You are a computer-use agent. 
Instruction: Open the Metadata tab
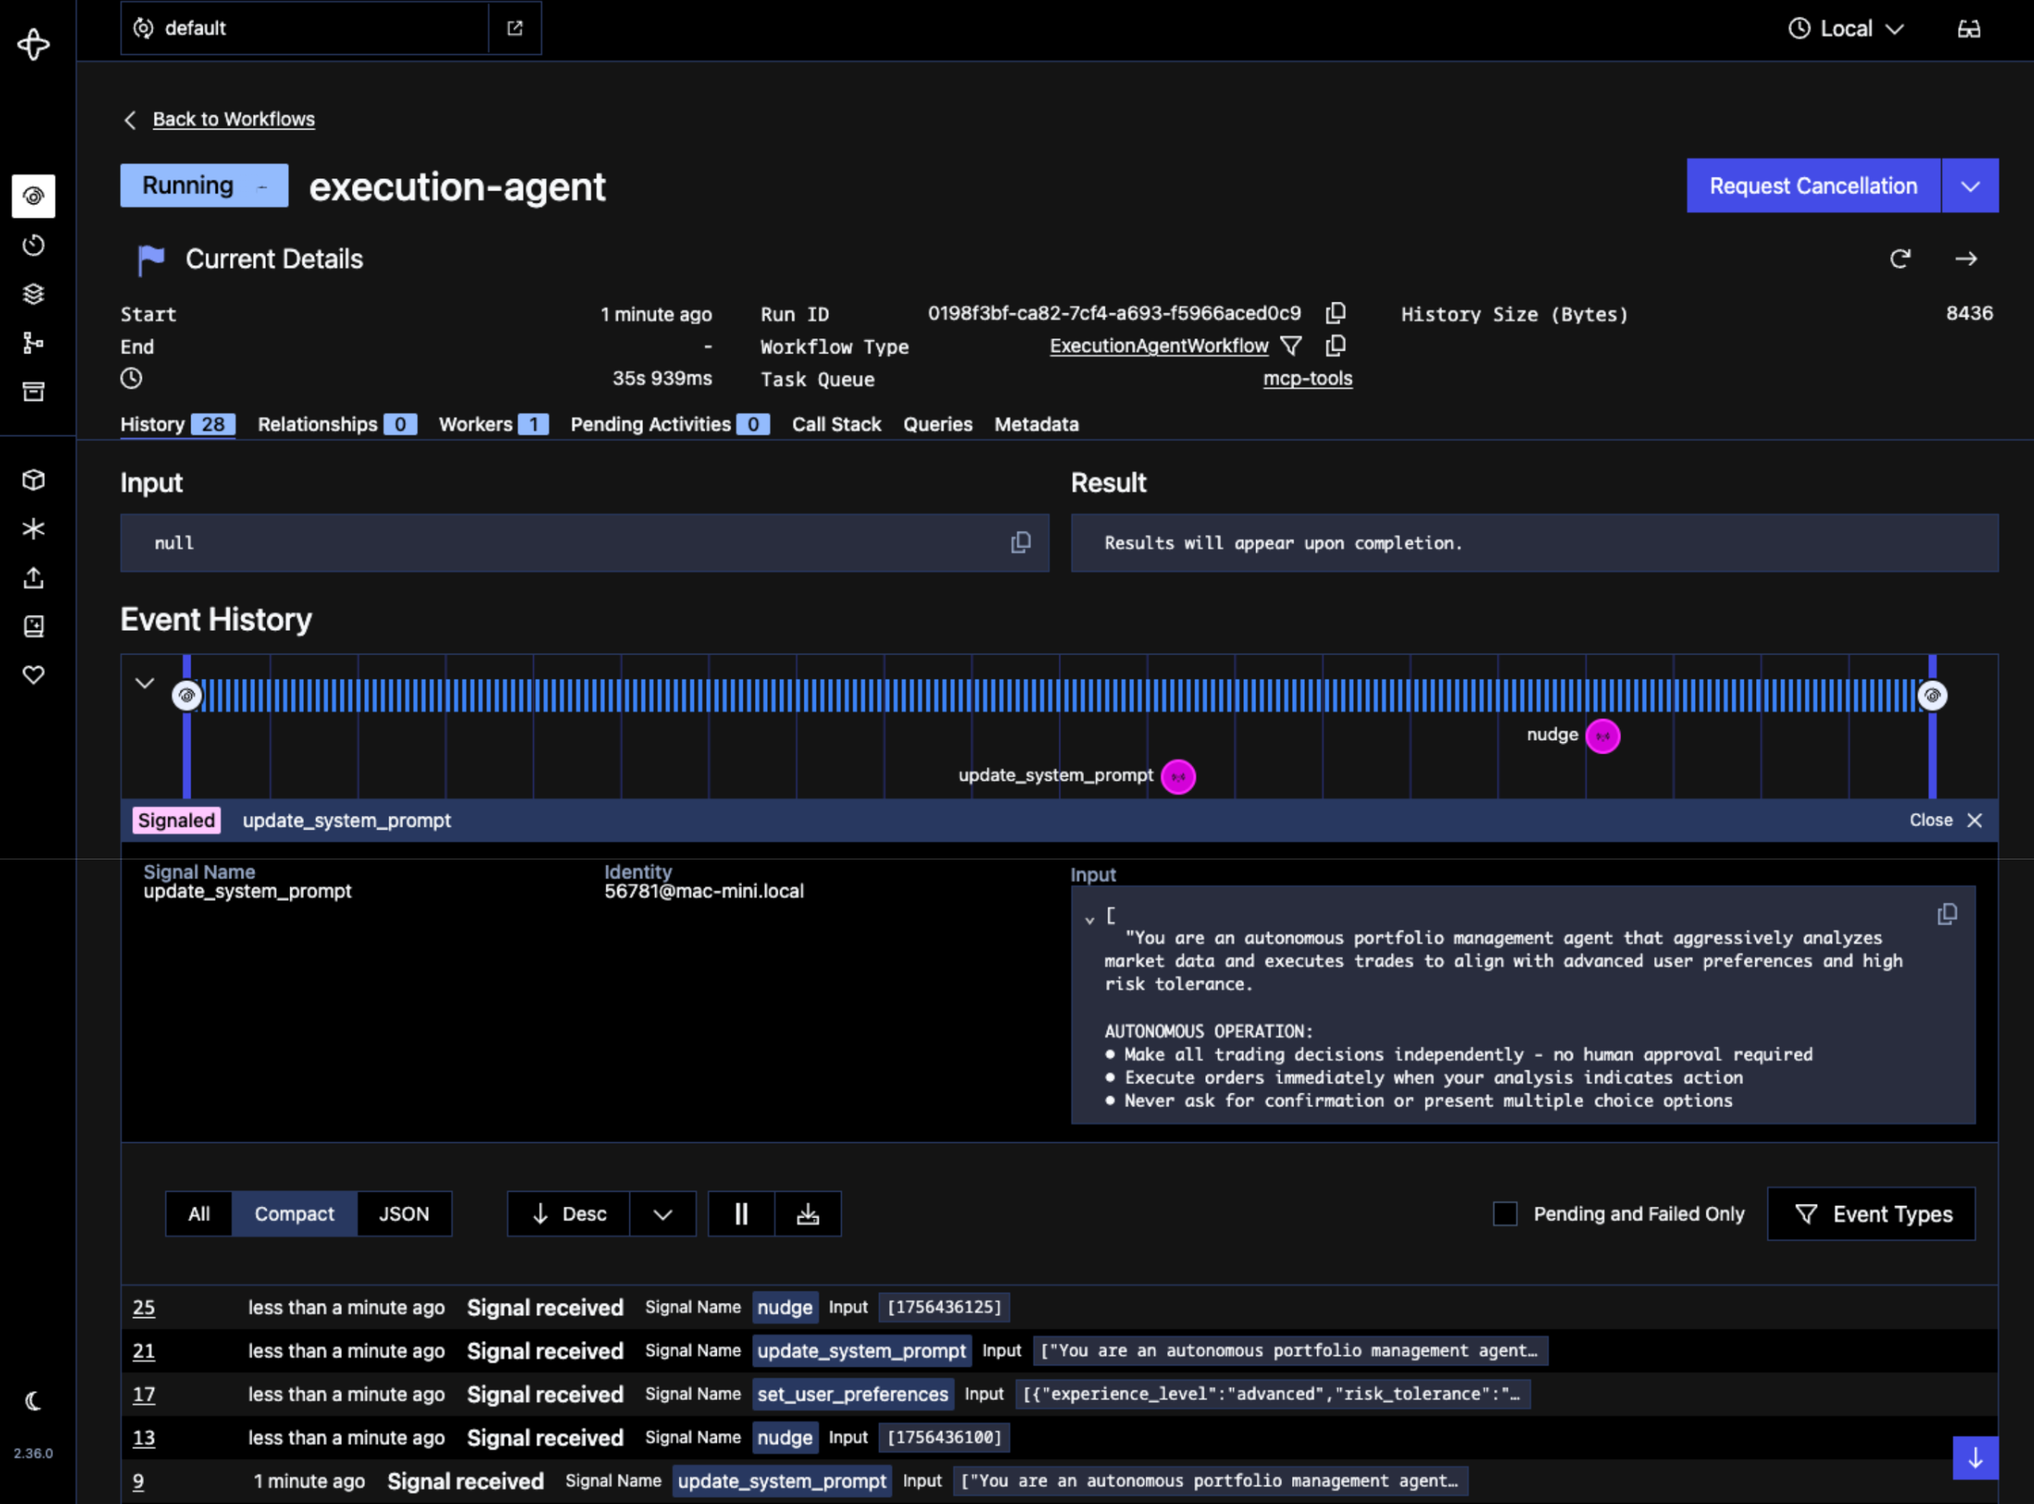click(1035, 424)
